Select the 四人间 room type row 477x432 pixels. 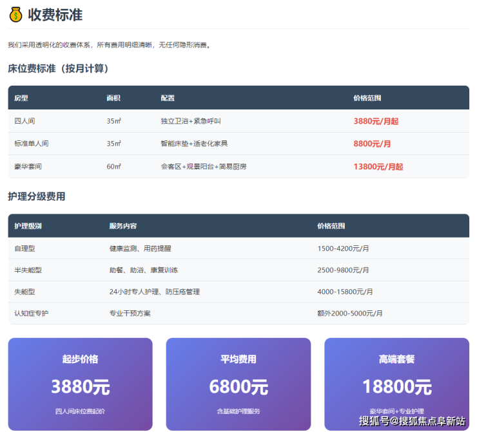pos(27,121)
